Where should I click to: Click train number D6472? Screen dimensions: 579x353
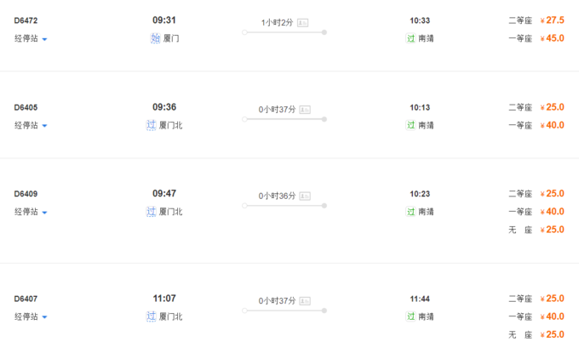tap(26, 20)
